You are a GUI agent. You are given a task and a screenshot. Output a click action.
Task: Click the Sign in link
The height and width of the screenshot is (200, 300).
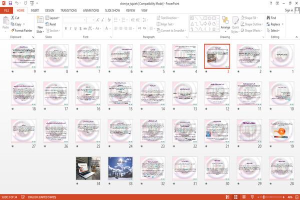[288, 10]
